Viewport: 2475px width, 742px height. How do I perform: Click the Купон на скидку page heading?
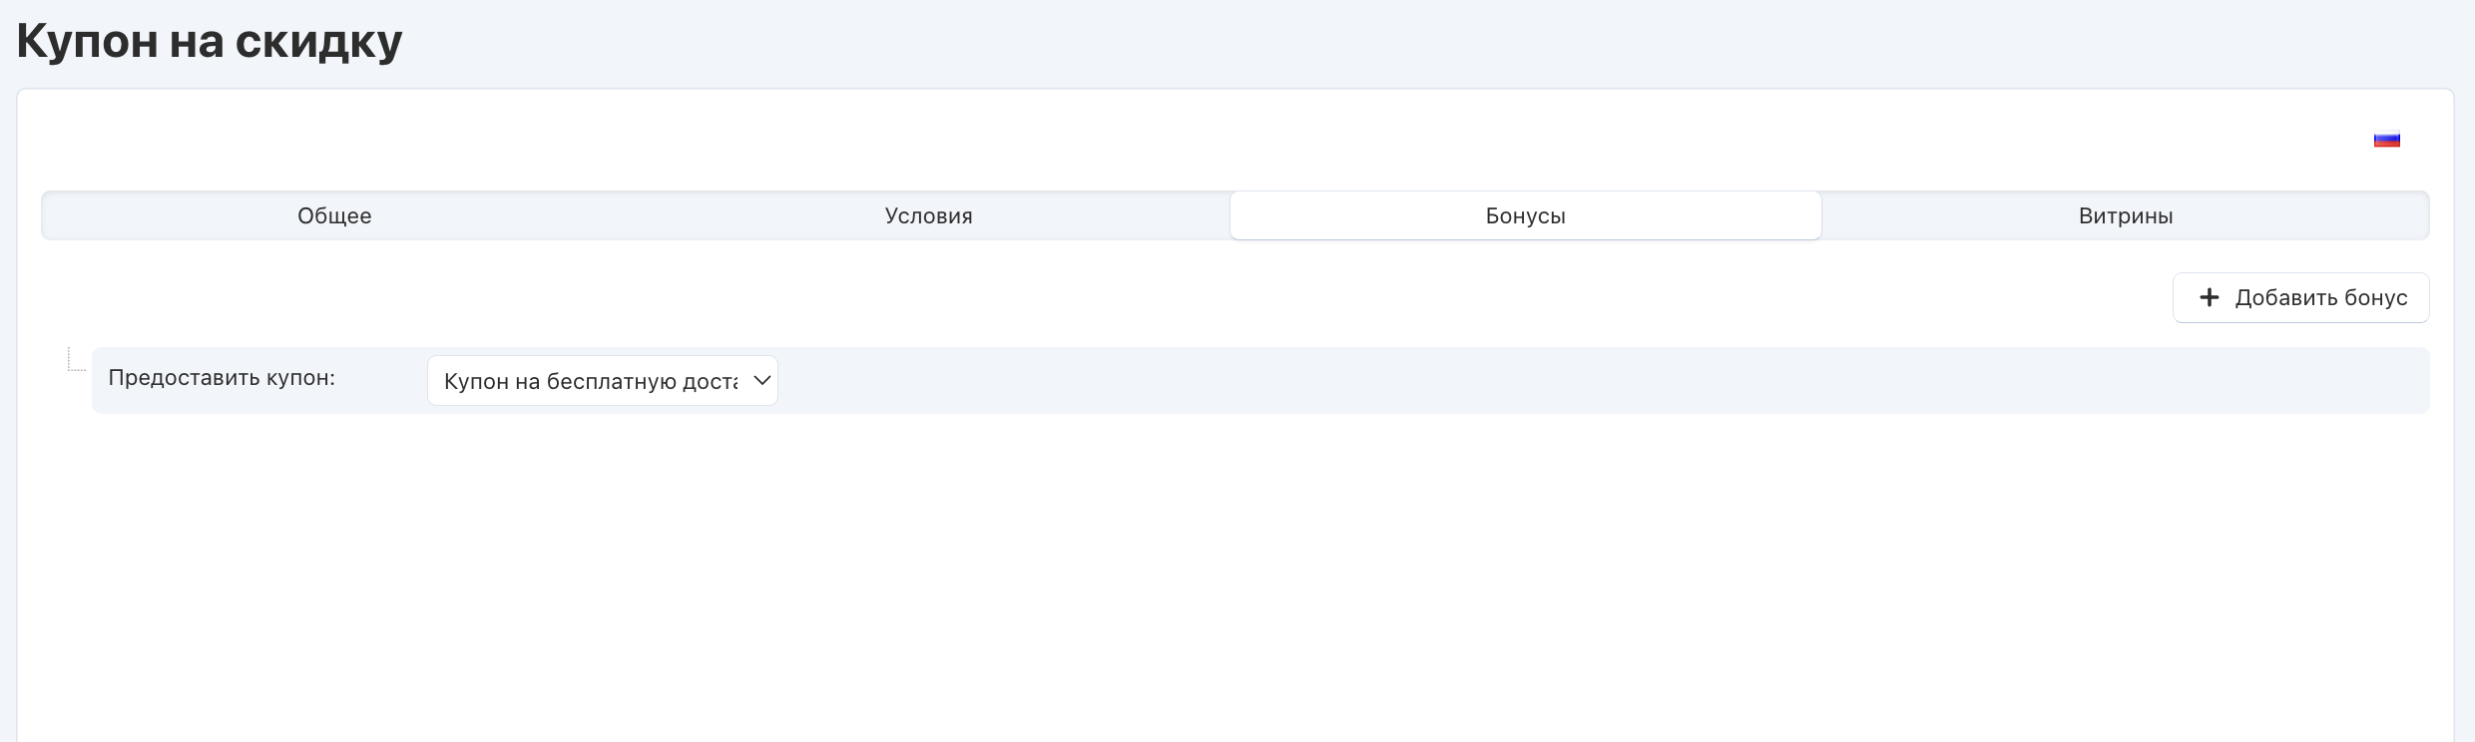pos(210,42)
